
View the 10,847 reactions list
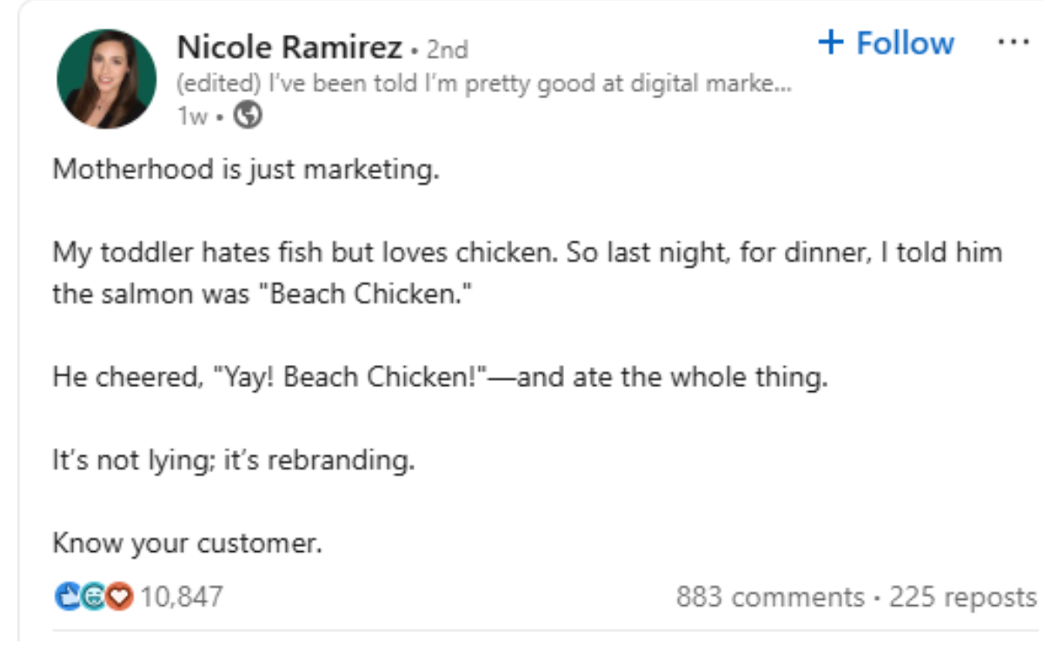(181, 597)
